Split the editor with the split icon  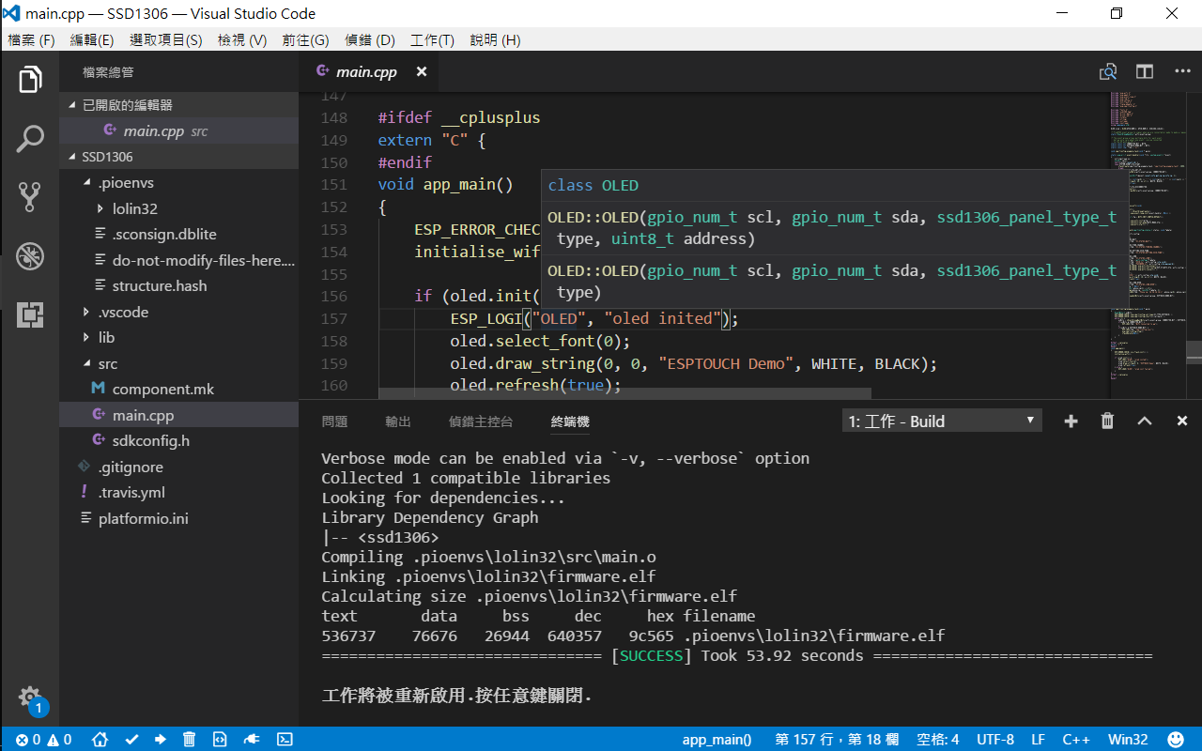[1144, 71]
